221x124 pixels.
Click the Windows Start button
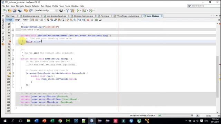pyautogui.click(x=5, y=121)
